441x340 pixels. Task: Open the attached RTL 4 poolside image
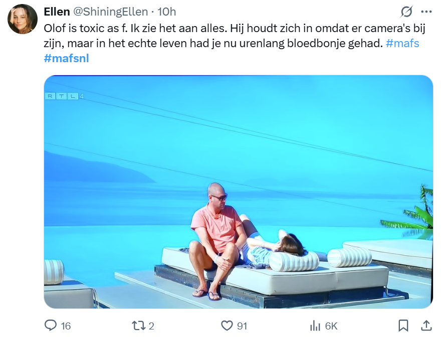tap(238, 192)
